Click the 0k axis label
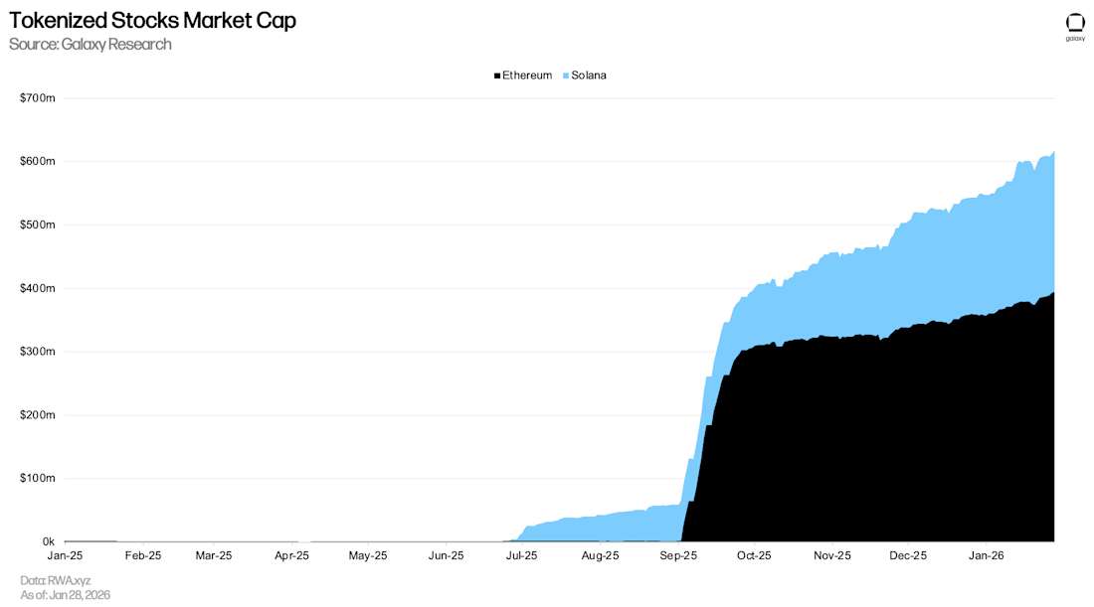Viewport: 1094px width, 607px height. (48, 541)
